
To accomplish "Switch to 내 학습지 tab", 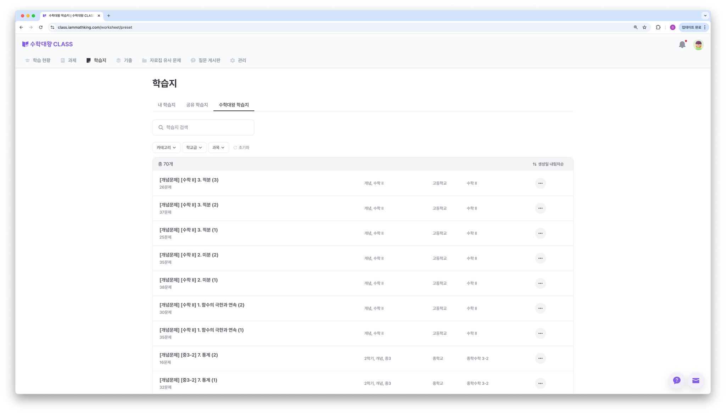I will (167, 105).
